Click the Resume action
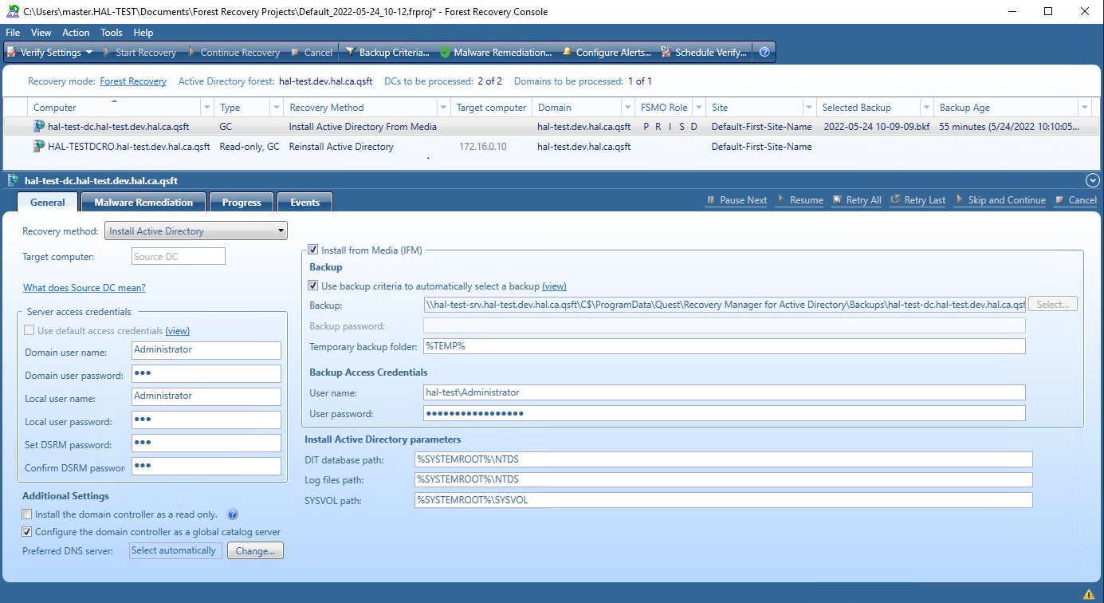Image resolution: width=1104 pixels, height=603 pixels. tap(800, 200)
